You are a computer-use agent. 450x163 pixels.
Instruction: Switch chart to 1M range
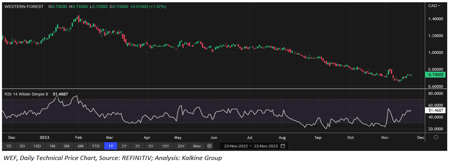(52, 146)
